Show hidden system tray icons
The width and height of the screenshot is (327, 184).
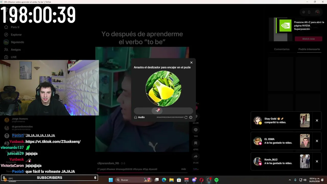coord(290,180)
